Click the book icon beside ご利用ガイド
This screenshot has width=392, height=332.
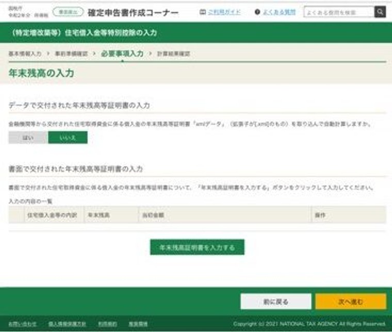pos(203,12)
